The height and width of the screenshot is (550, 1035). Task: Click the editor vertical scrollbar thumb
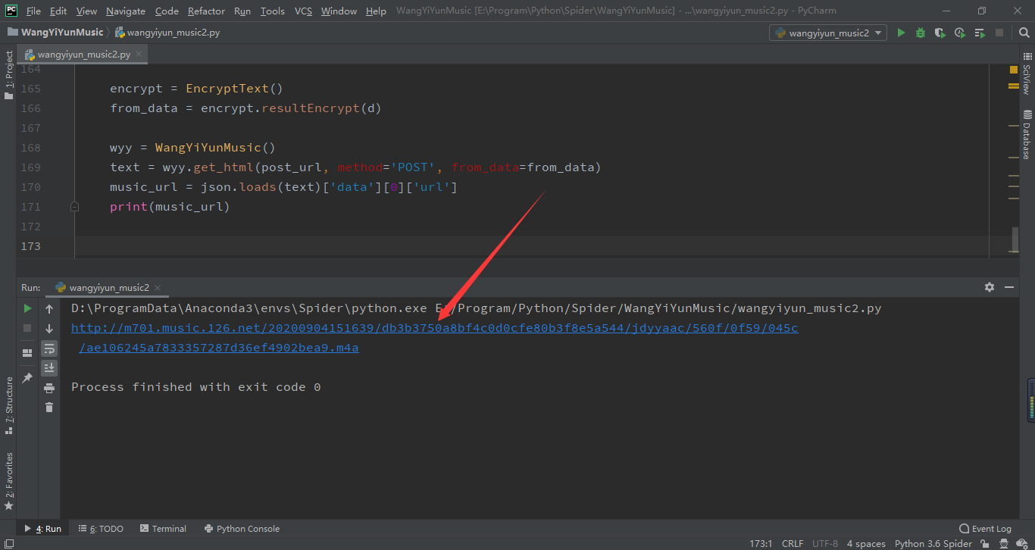coord(1015,239)
